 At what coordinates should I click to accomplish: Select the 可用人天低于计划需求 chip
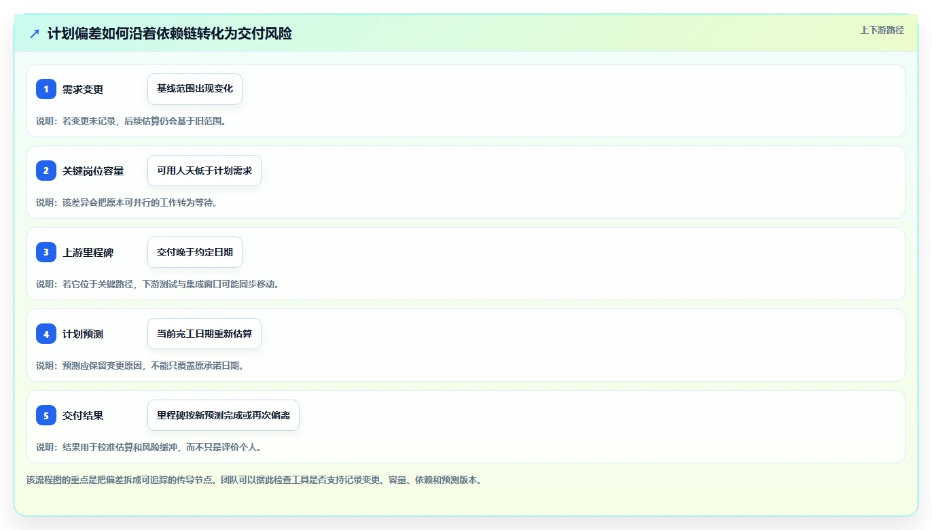point(204,171)
